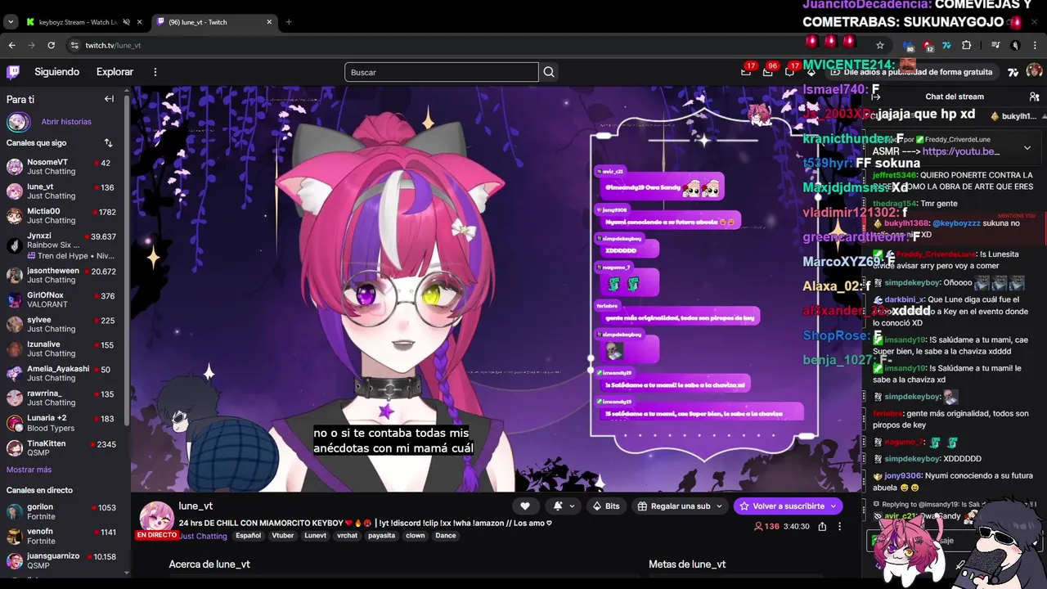Open the user profile avatar menu
Screen dimensions: 1047x589
coord(1034,72)
